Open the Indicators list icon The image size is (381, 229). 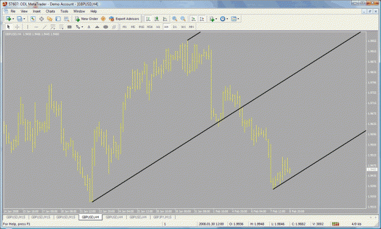coord(212,19)
